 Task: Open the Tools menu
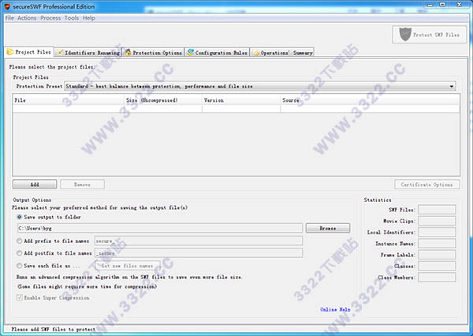[72, 18]
